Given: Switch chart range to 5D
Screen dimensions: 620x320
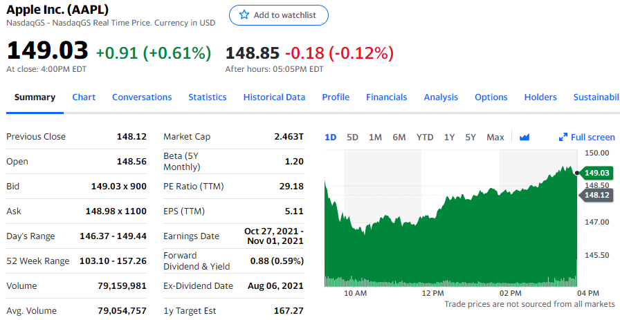Looking at the screenshot, I should pos(352,137).
